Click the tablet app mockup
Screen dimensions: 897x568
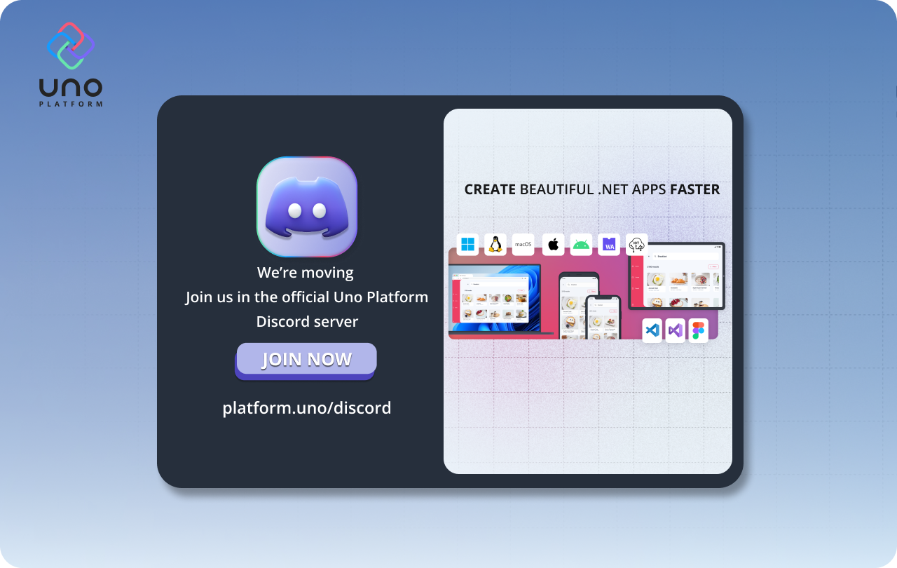[676, 276]
